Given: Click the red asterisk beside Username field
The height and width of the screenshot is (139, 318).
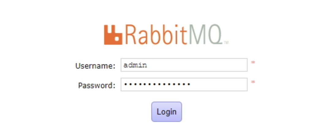Looking at the screenshot, I should (x=253, y=62).
